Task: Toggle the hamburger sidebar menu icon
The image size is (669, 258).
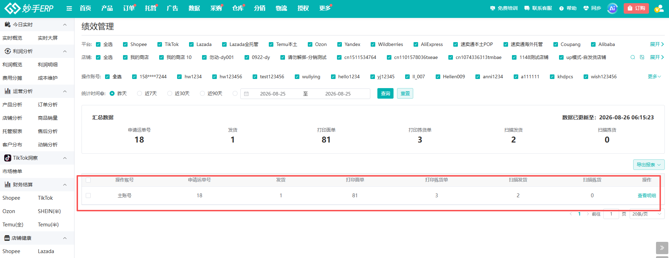Action: pos(69,8)
